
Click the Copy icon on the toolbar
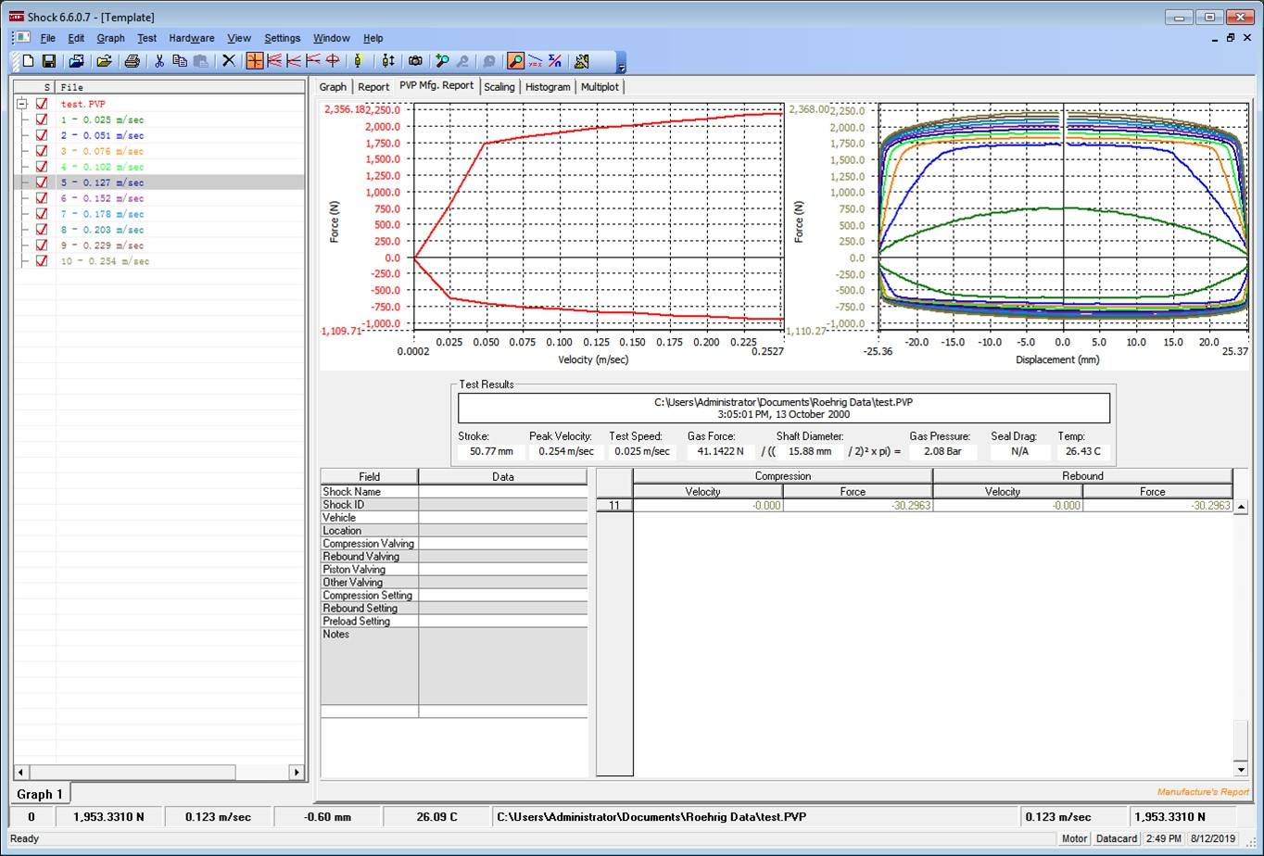click(x=182, y=61)
